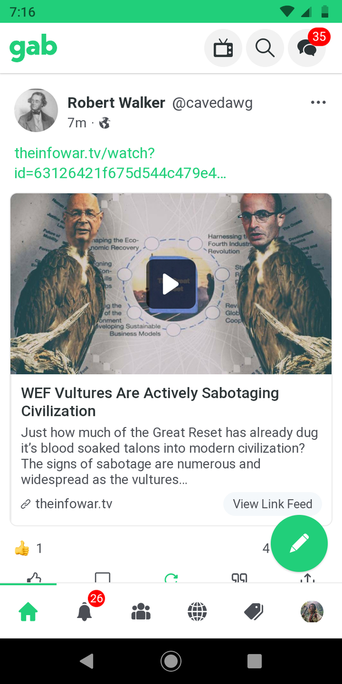The width and height of the screenshot is (342, 684).
Task: Open my profile avatar tab
Action: pos(312,611)
